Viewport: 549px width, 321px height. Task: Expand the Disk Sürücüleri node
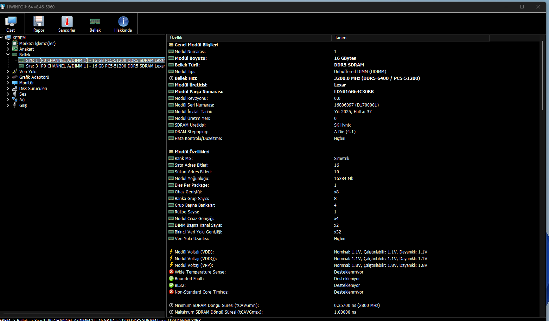pyautogui.click(x=8, y=88)
